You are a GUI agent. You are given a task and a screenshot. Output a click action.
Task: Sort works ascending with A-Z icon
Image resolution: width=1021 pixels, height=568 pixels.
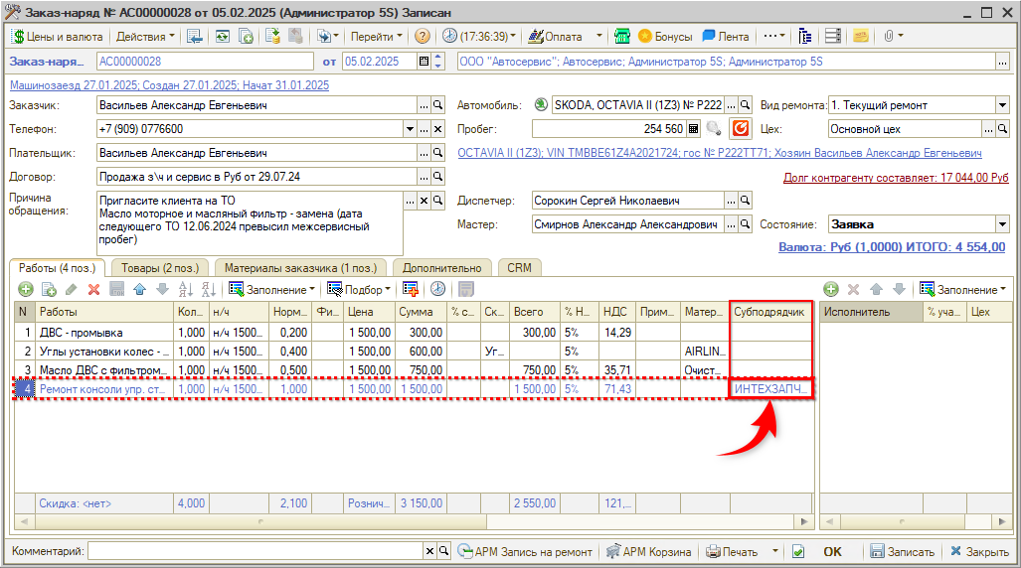[x=186, y=289]
